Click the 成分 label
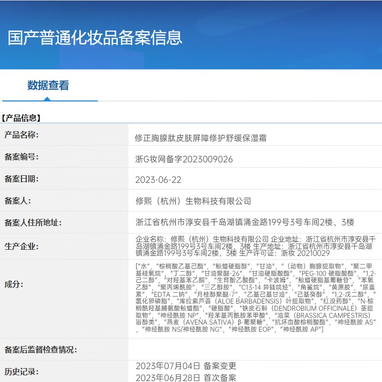Viewport: 382px width, 382px height. tap(14, 284)
